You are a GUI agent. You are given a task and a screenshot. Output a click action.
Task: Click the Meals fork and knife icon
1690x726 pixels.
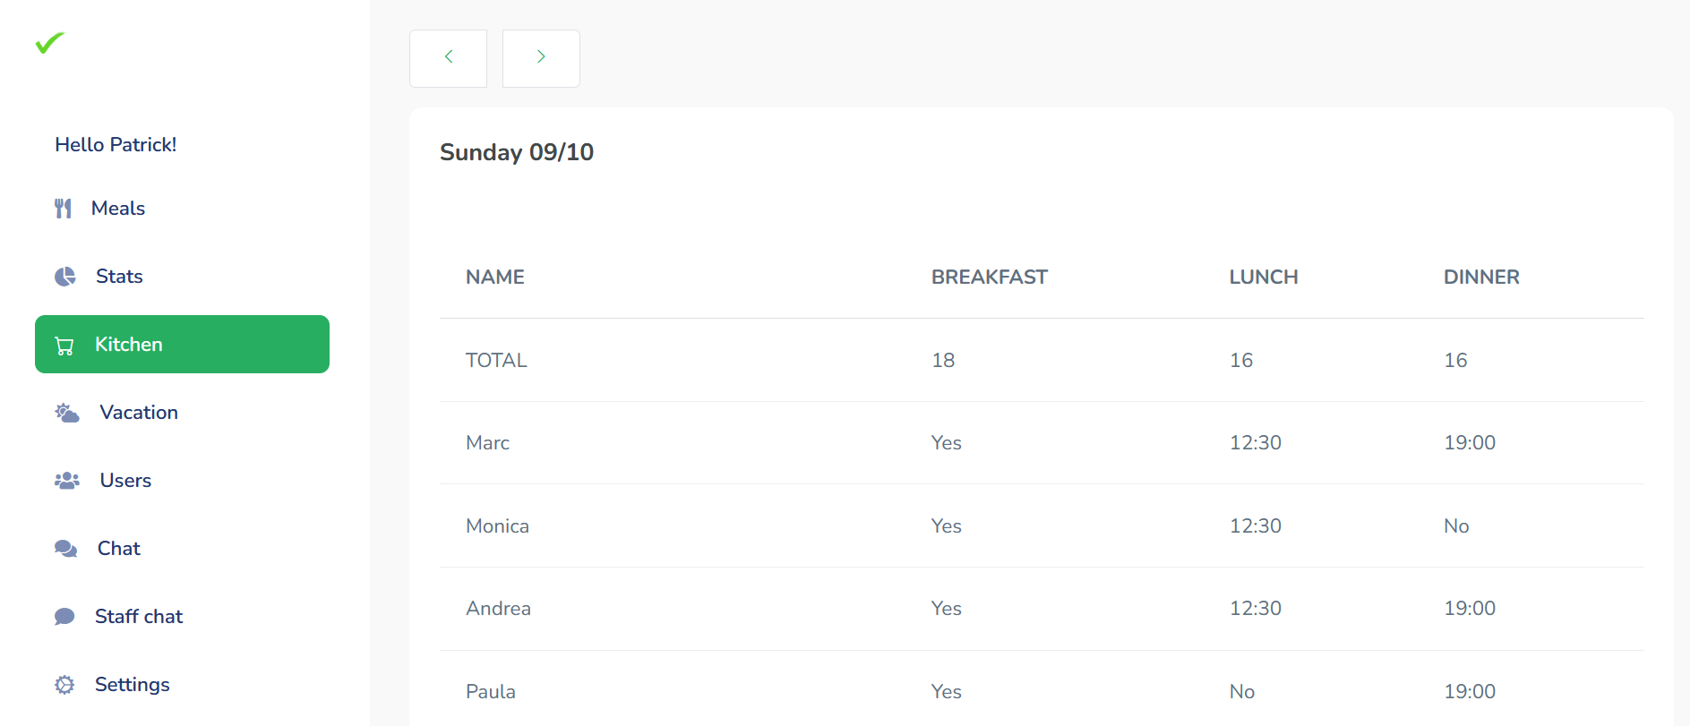(63, 209)
